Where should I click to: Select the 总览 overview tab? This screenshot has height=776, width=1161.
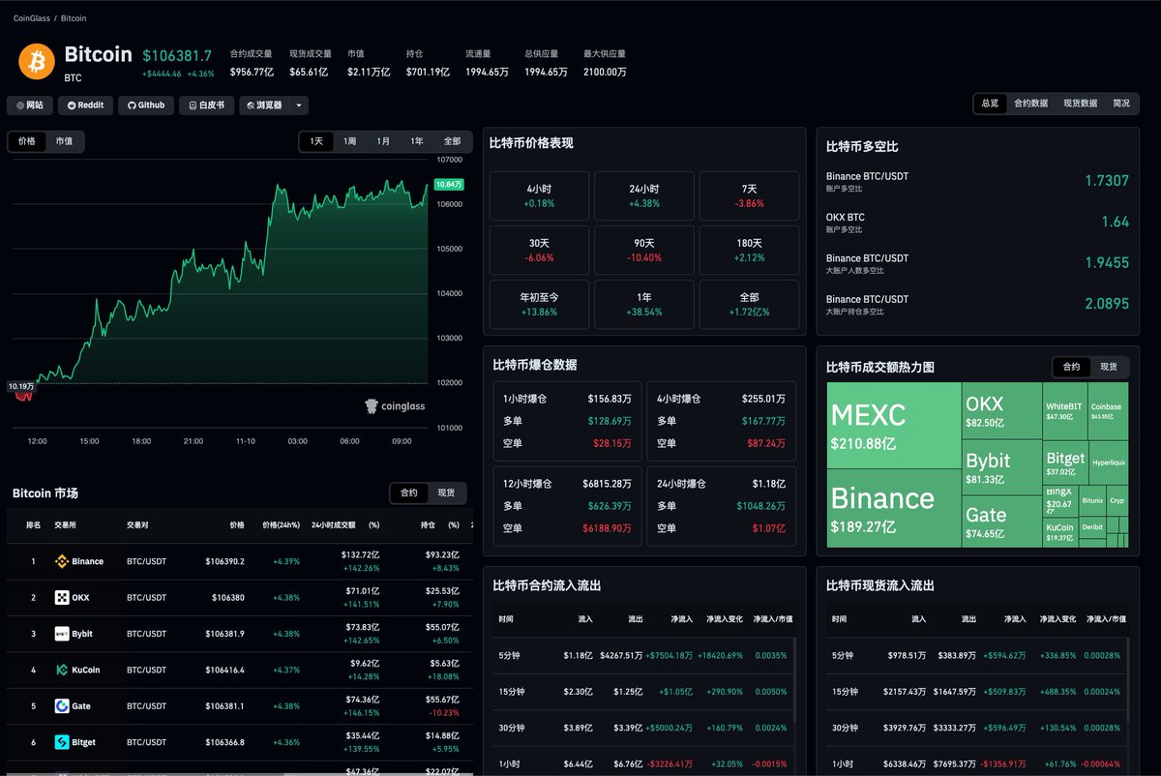point(990,104)
